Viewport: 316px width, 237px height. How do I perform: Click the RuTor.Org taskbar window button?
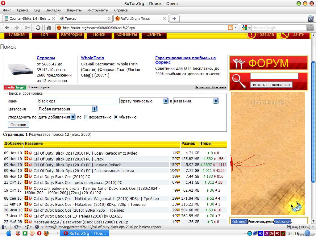click(x=85, y=233)
